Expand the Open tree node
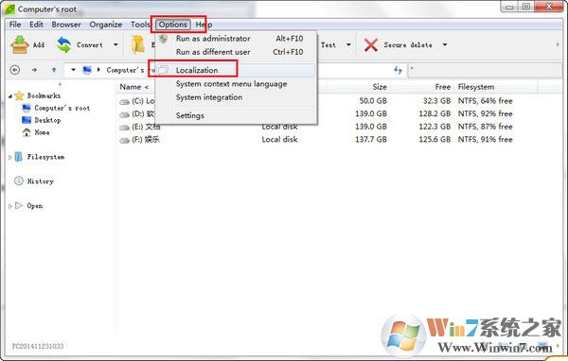Viewport: 568px width, 361px height. (10, 206)
